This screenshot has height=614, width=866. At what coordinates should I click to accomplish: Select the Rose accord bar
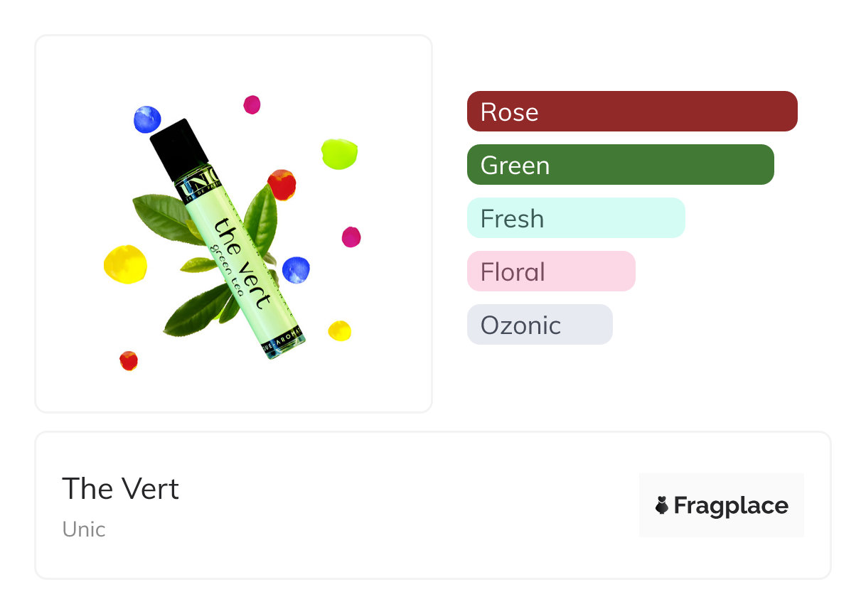(x=632, y=112)
